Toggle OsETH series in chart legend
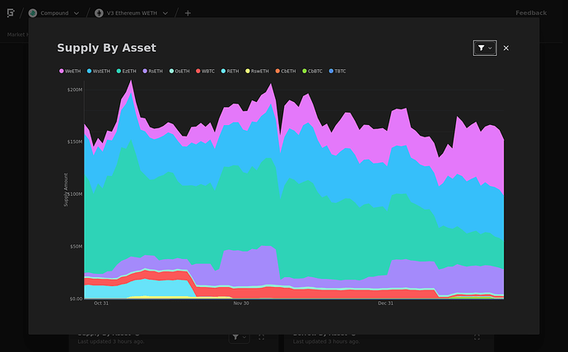Image resolution: width=568 pixels, height=352 pixels. (x=179, y=72)
